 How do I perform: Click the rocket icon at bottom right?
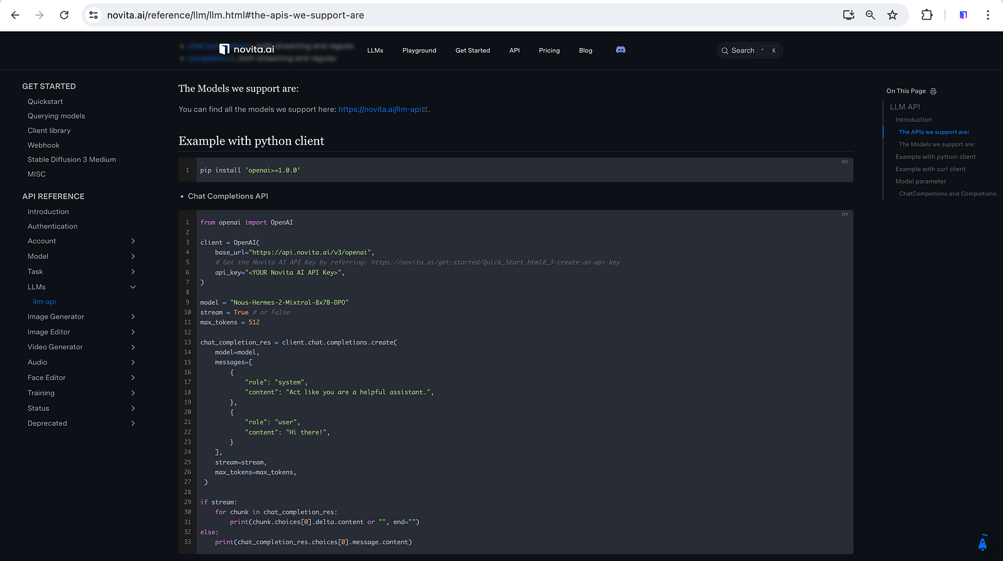[x=982, y=543]
